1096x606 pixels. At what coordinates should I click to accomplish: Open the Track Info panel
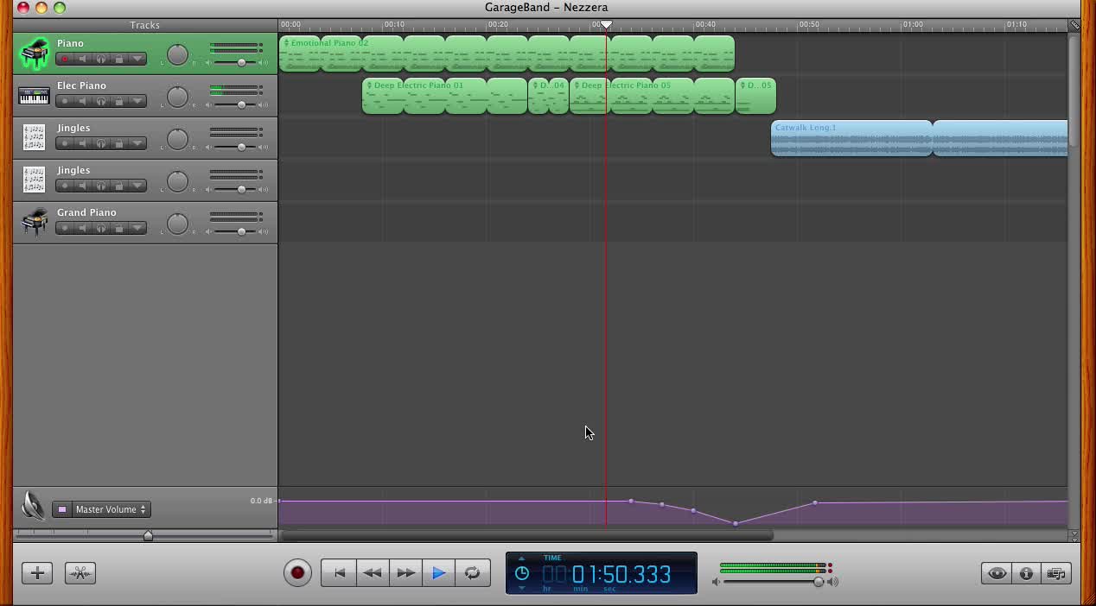1026,573
